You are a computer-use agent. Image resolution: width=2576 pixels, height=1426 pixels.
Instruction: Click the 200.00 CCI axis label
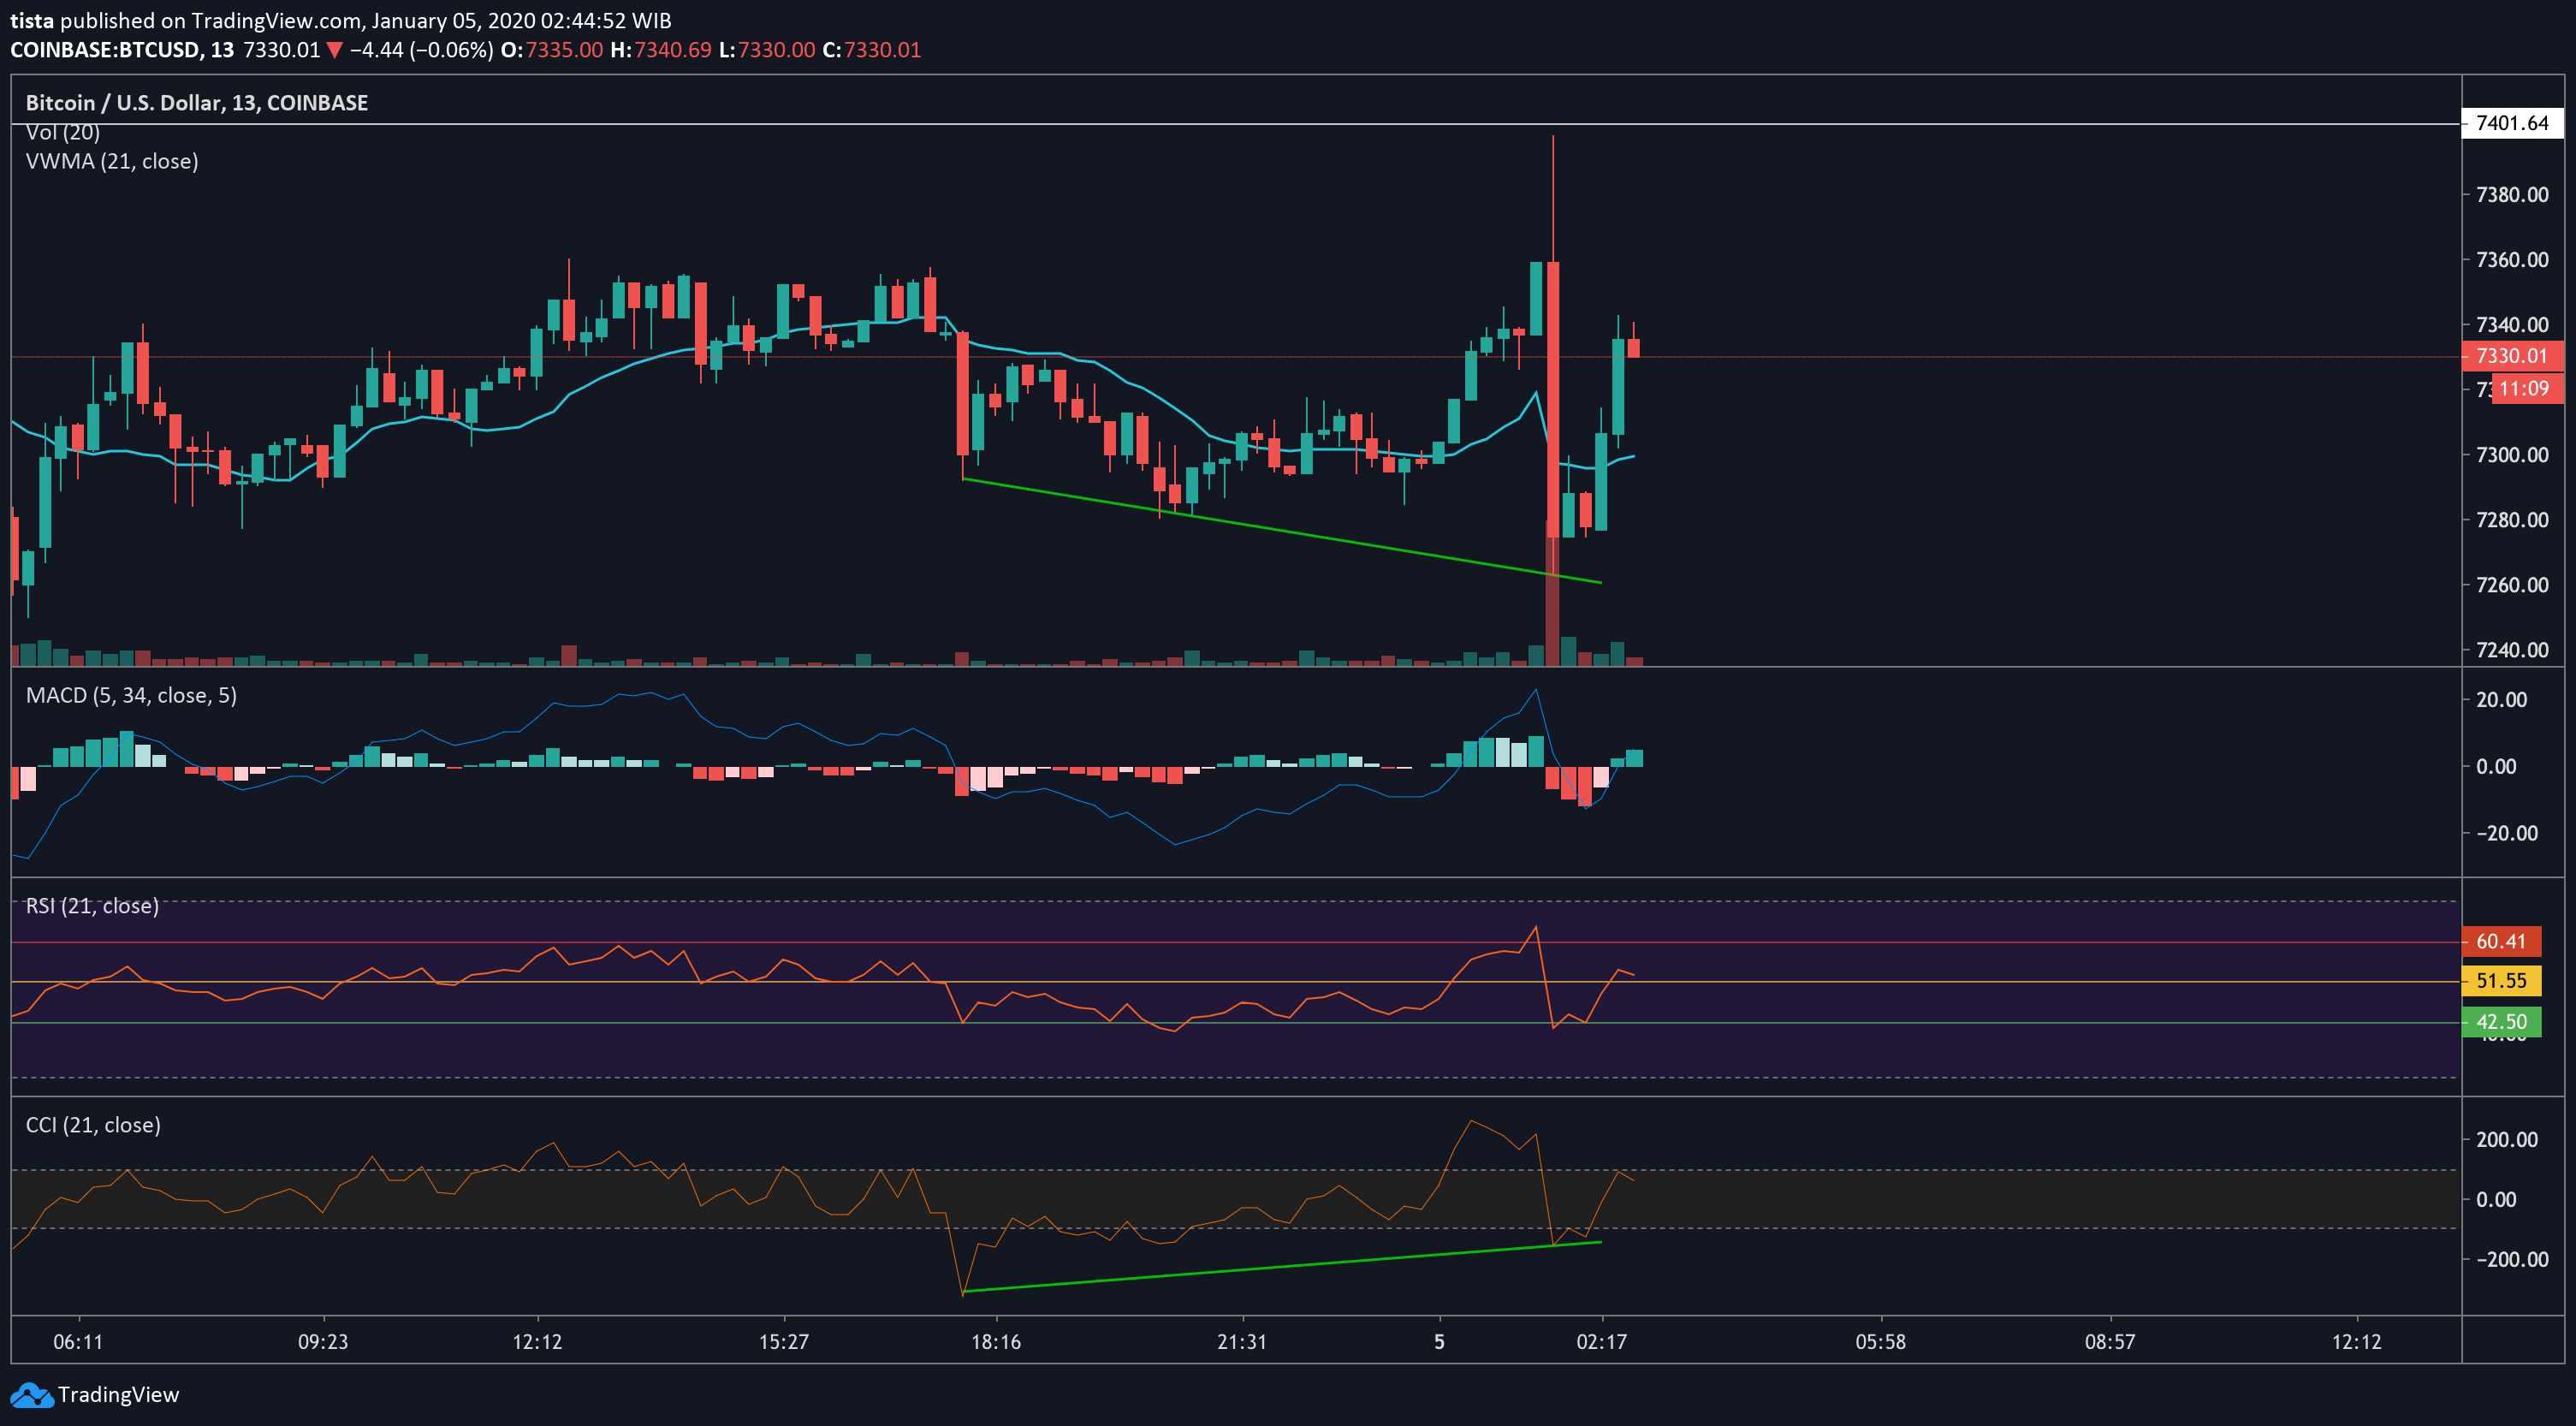pos(2507,1140)
